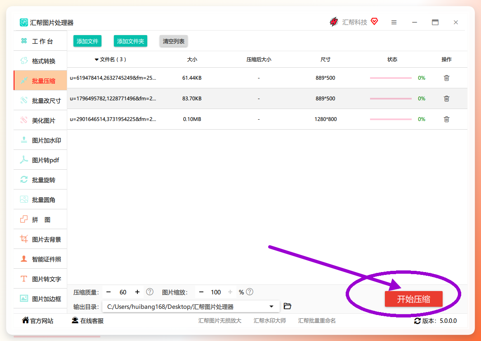Open 在线客服 support link

87,321
